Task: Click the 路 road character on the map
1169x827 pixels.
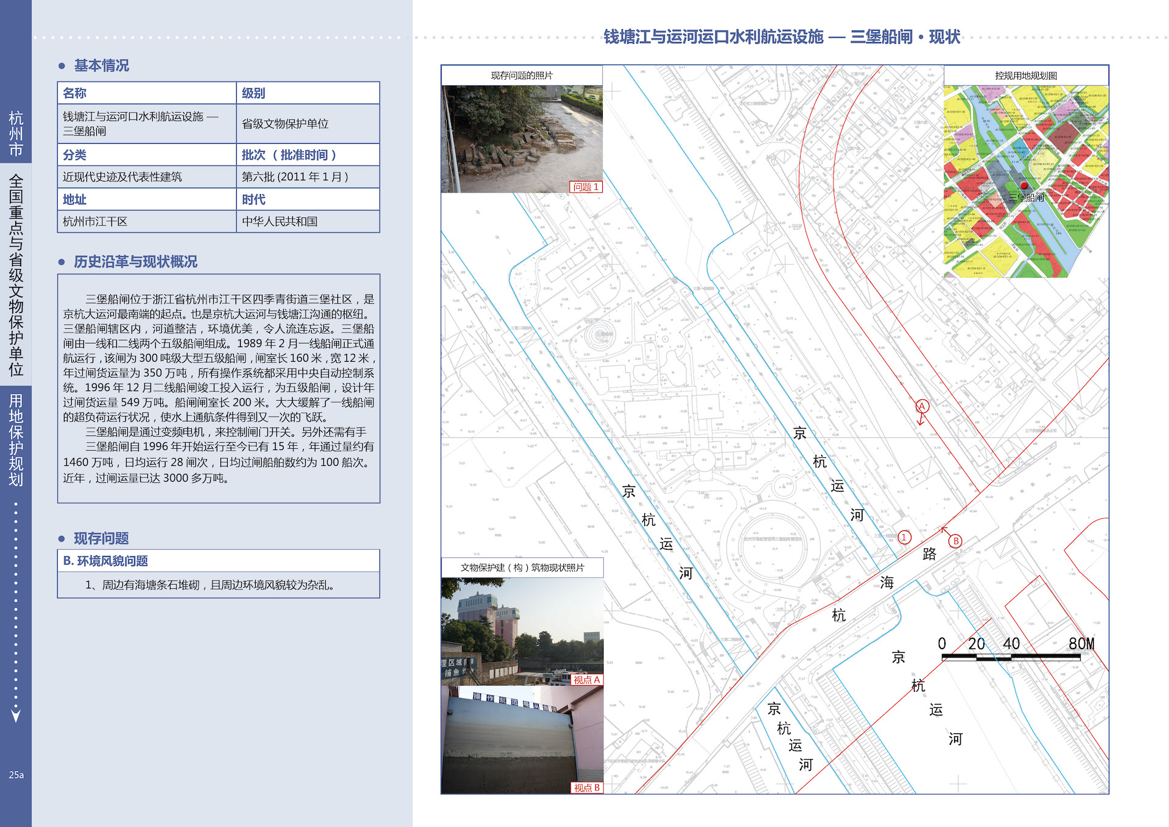Action: (929, 554)
